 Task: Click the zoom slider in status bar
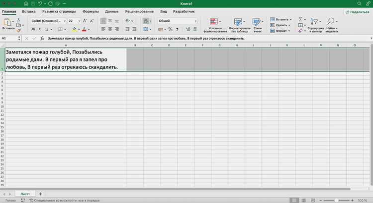click(336, 201)
